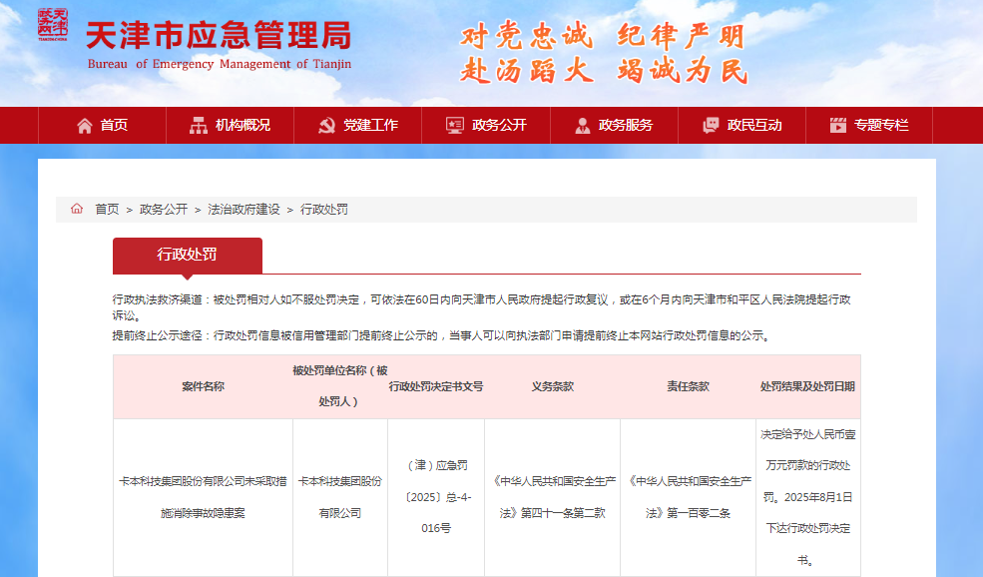Screen dimensions: 983x577
Task: Click the 被处罚单位名称 column header
Action: point(339,386)
